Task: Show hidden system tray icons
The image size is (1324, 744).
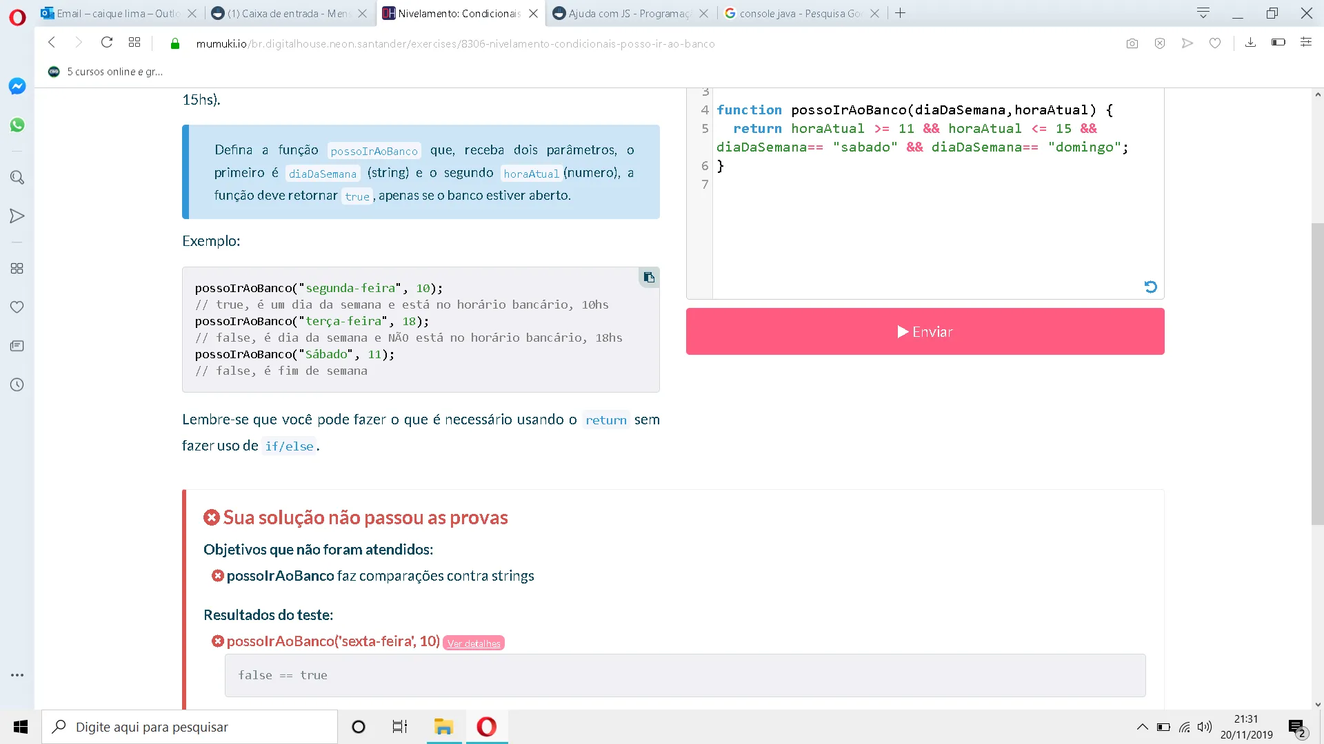Action: [1143, 727]
